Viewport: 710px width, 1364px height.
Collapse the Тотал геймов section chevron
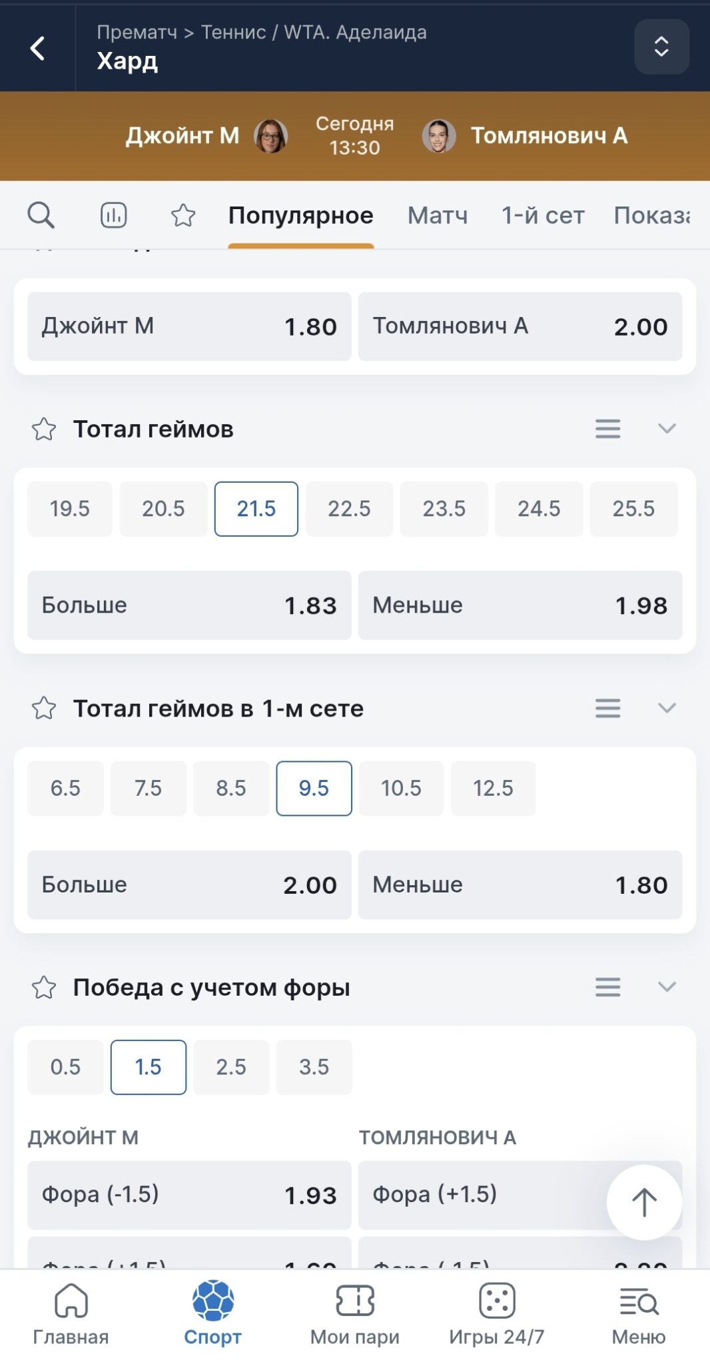click(667, 428)
